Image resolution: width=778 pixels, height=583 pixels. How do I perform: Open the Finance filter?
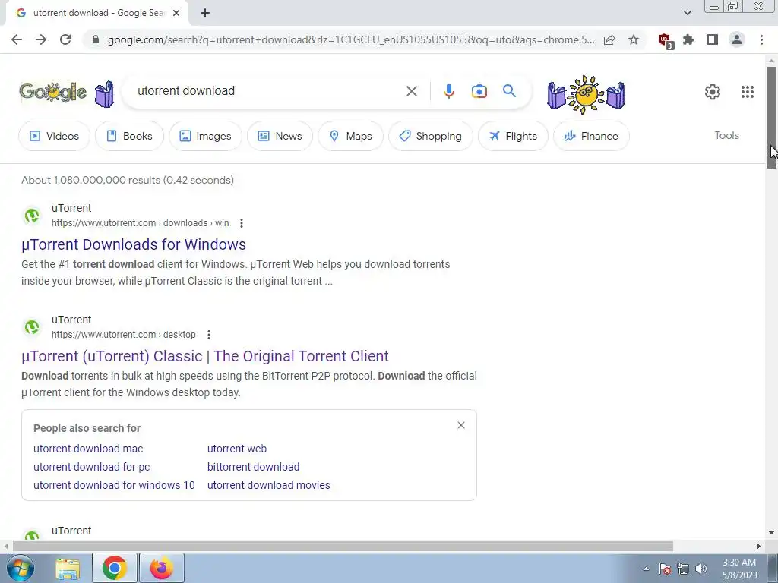[591, 136]
